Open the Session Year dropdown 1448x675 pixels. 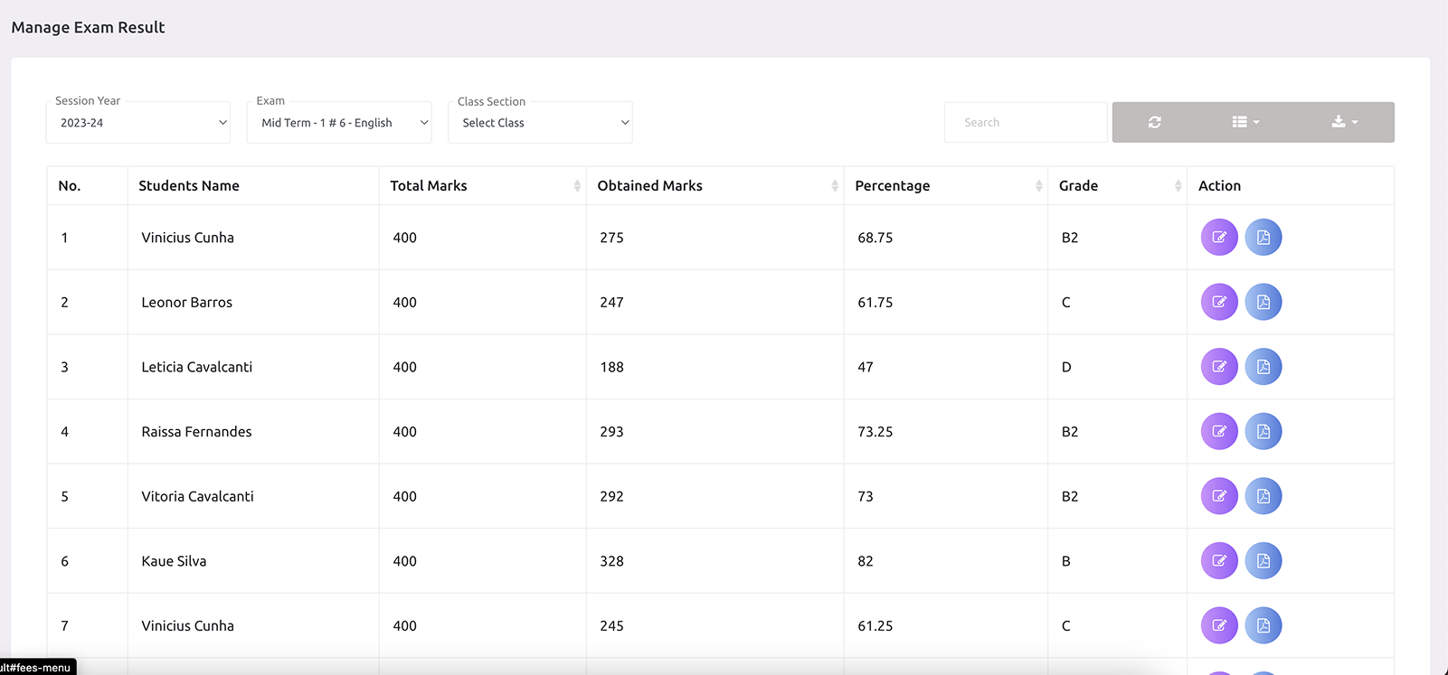pyautogui.click(x=138, y=123)
